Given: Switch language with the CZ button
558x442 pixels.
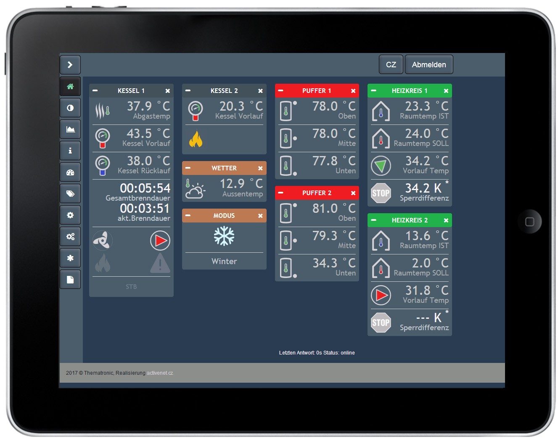Looking at the screenshot, I should (391, 64).
